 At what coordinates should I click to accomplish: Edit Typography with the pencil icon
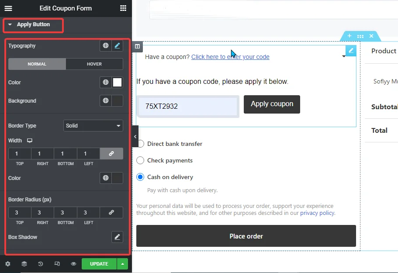pos(117,46)
